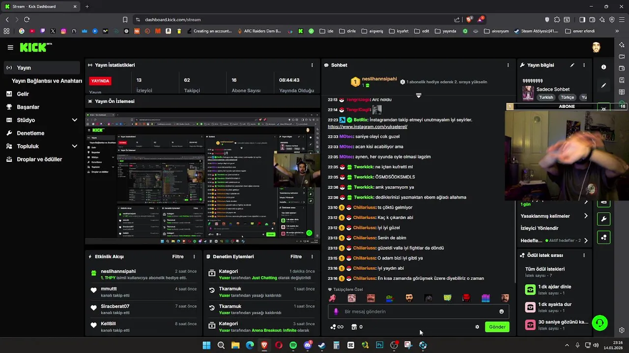Click the Filtre button in Denetim Eylemleri
Viewport: 629px width, 353px height.
click(x=296, y=256)
